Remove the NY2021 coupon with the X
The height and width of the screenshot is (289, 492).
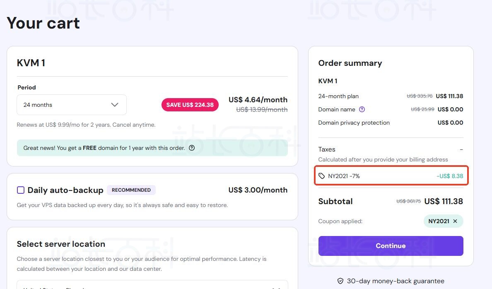click(x=455, y=221)
